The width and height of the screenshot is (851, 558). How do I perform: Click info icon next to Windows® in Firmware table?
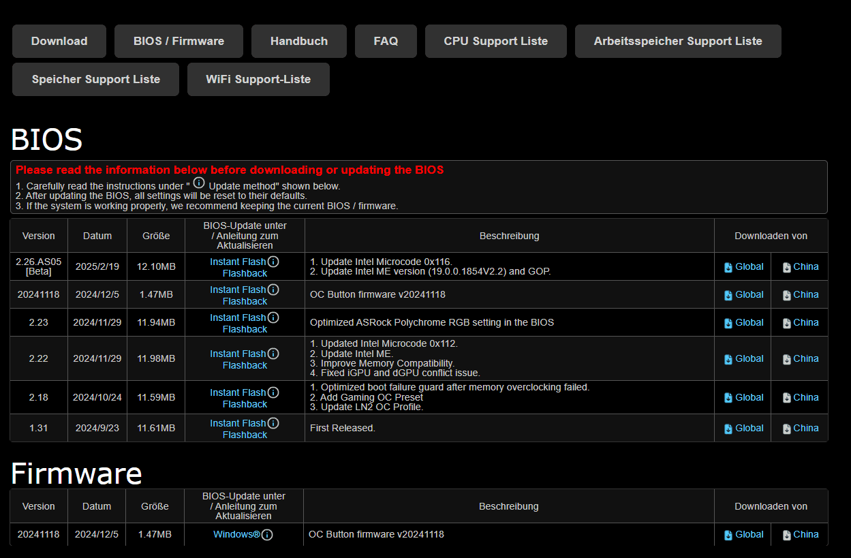pos(267,535)
